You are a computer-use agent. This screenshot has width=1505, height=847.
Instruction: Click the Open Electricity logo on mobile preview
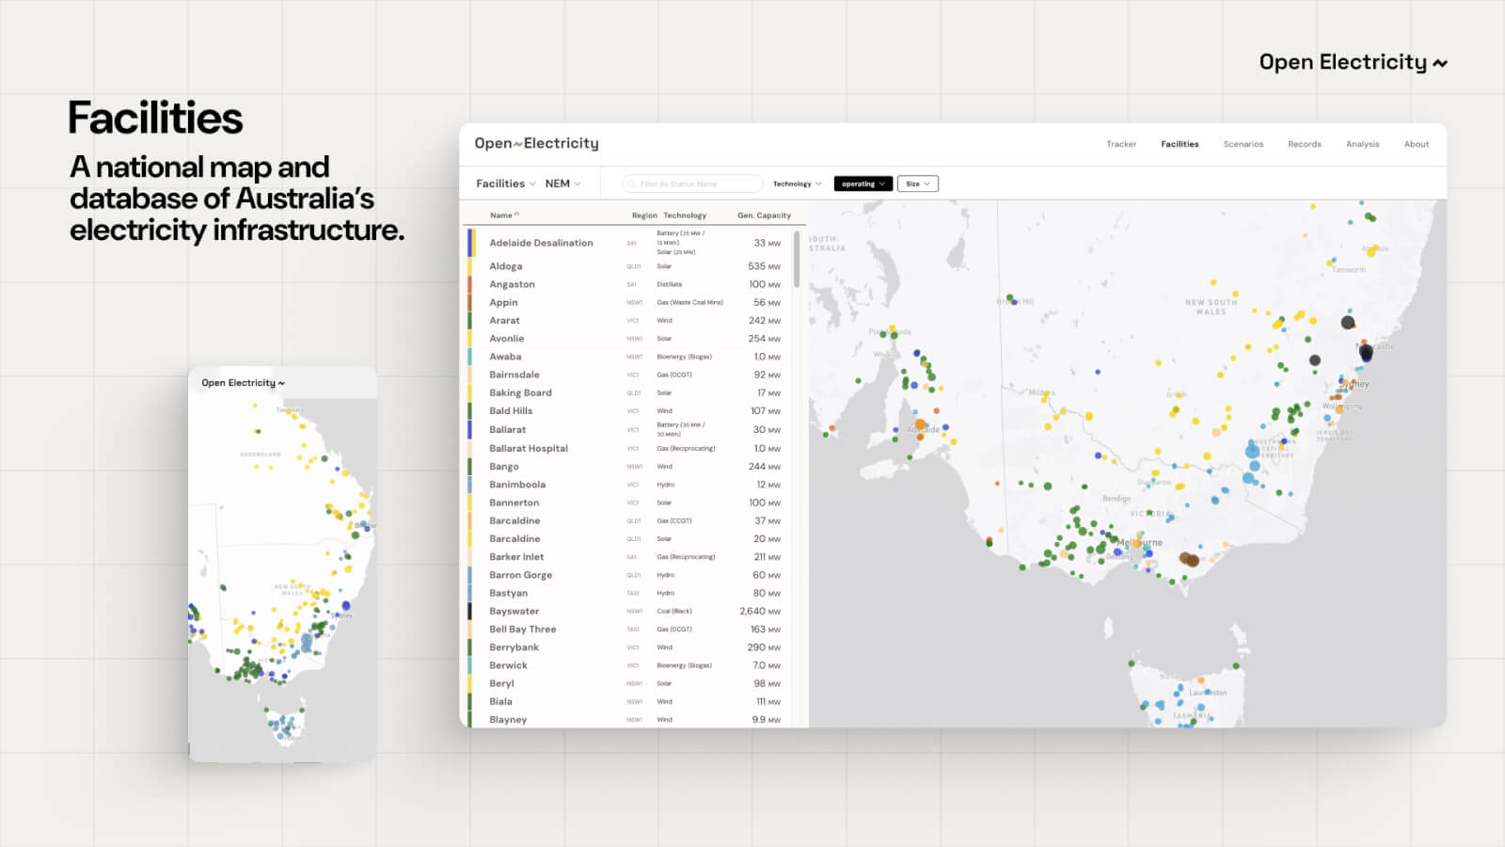click(x=243, y=383)
